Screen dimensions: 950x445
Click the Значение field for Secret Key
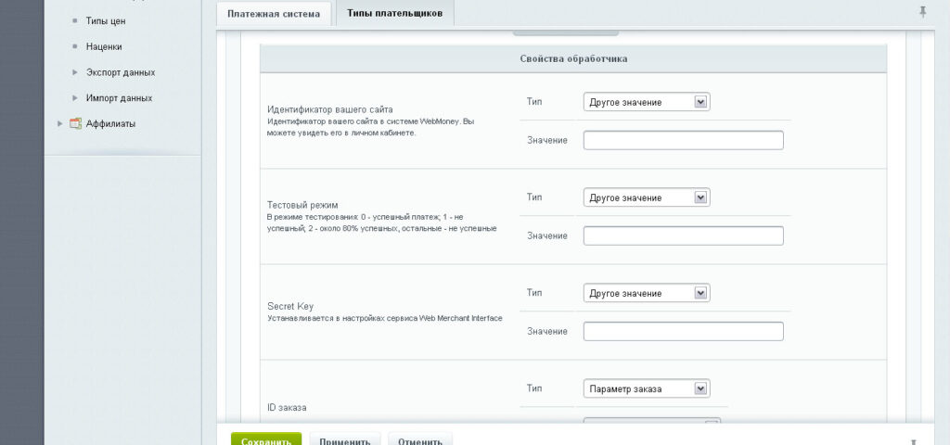(x=683, y=331)
